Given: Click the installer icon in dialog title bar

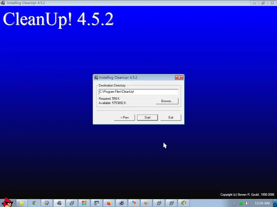Looking at the screenshot, I should (x=96, y=77).
